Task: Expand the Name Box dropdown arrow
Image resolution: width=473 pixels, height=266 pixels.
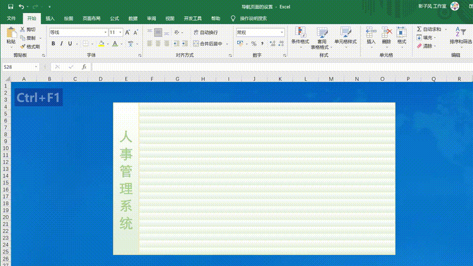Action: pyautogui.click(x=36, y=67)
